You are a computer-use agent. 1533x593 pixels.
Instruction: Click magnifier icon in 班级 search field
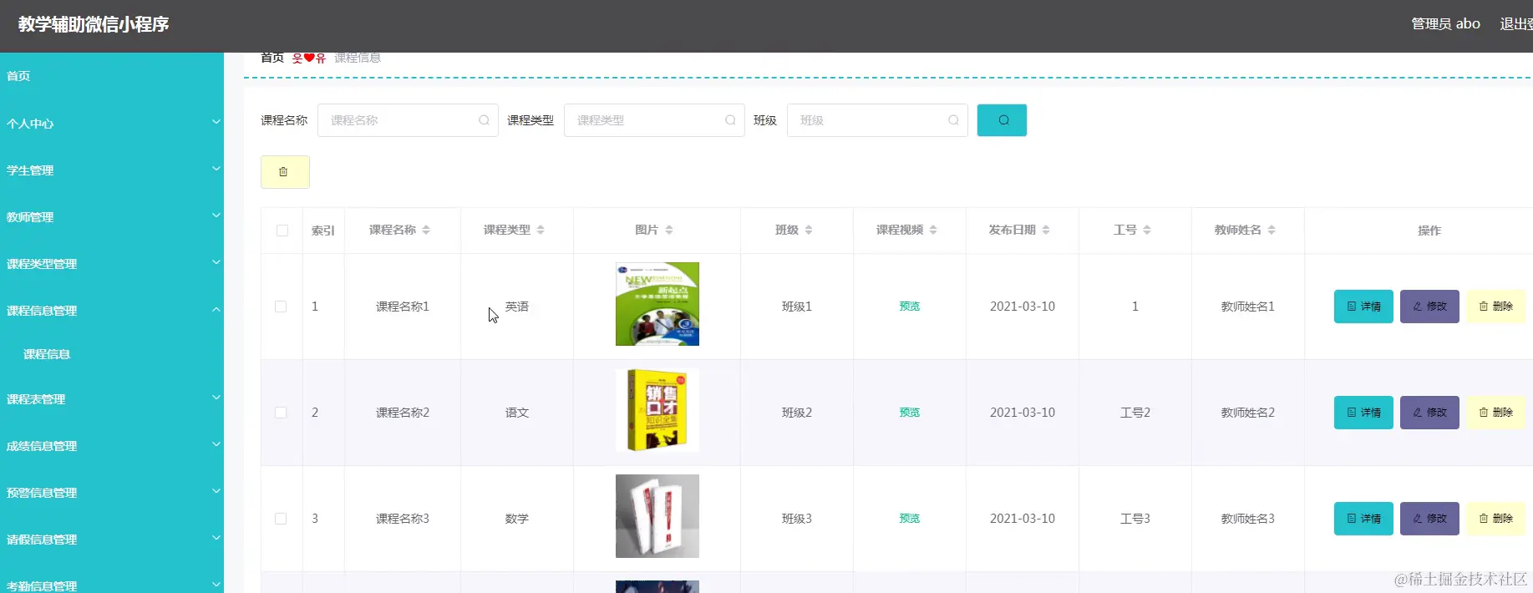tap(953, 120)
